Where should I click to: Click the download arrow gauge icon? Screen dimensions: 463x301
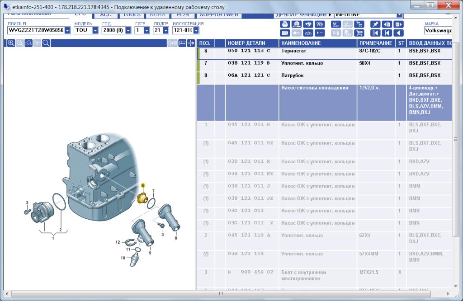click(x=308, y=33)
